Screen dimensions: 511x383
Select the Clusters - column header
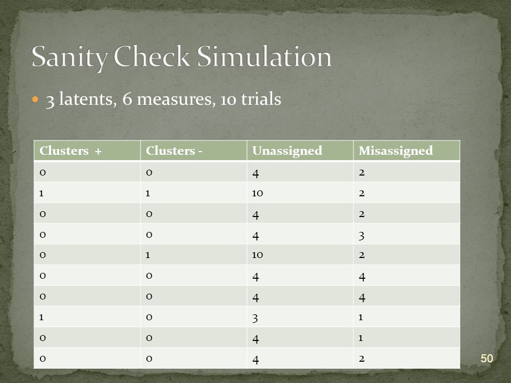[x=194, y=151]
